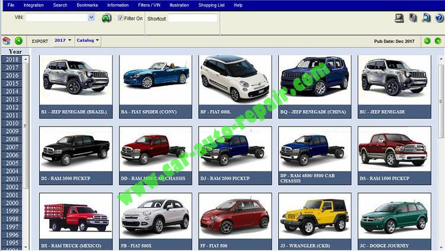Click the green vehicle VIN lookup icon
This screenshot has height=251, width=445.
pyautogui.click(x=106, y=18)
